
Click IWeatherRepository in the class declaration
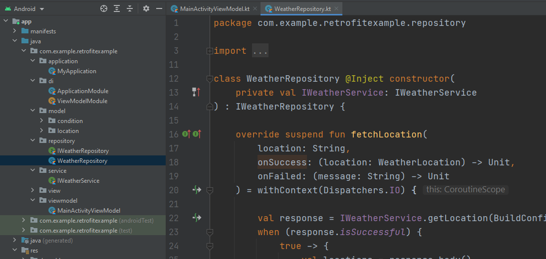pos(285,107)
